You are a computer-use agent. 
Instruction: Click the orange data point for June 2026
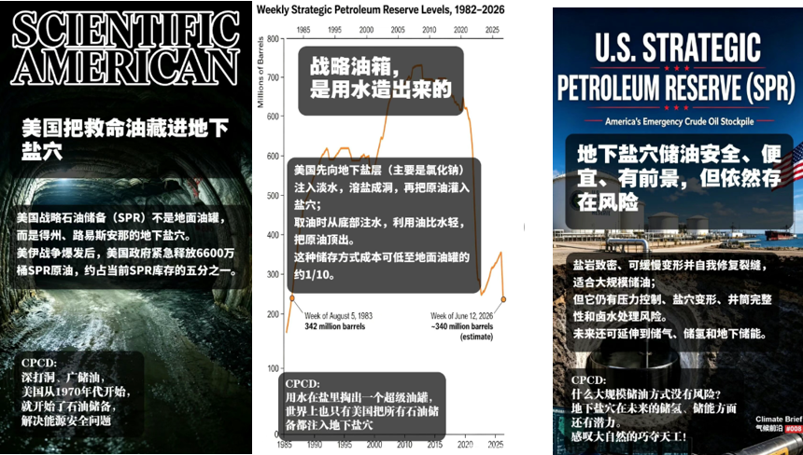[503, 299]
